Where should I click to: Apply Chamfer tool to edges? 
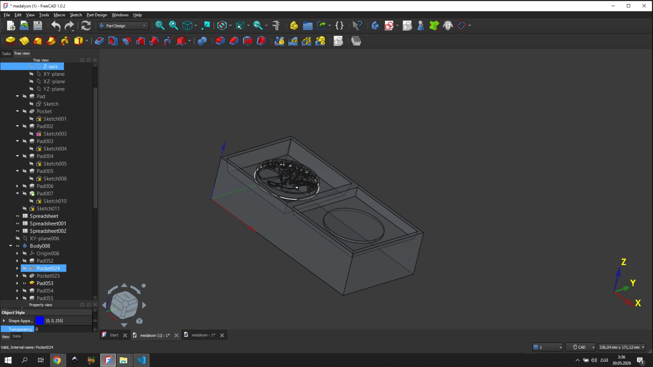pos(234,41)
